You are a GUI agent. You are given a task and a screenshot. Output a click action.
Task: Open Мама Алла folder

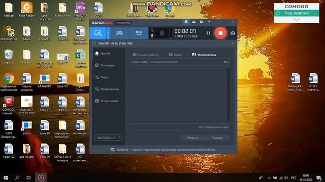pos(62,10)
